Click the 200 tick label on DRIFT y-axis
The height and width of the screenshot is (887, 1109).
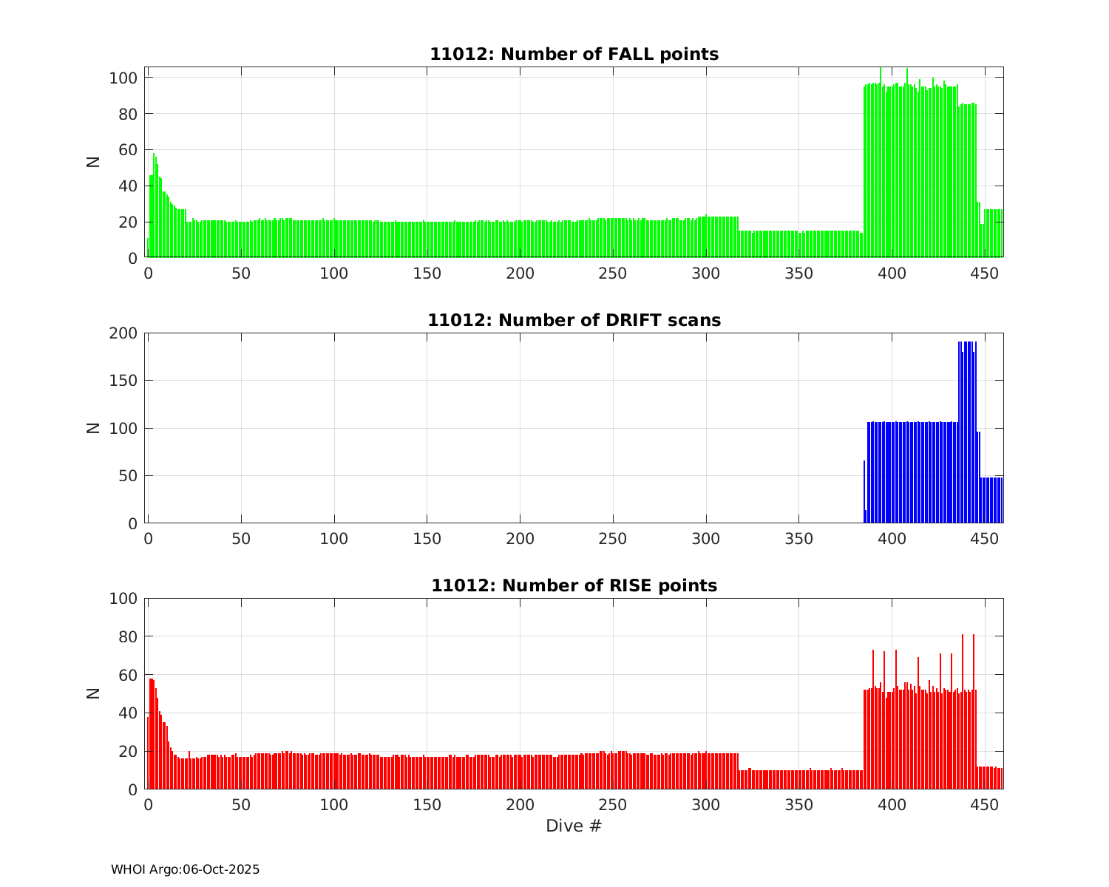[x=123, y=333]
